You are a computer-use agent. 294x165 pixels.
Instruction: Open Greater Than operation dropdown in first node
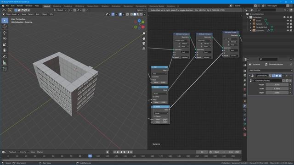(x=182, y=41)
